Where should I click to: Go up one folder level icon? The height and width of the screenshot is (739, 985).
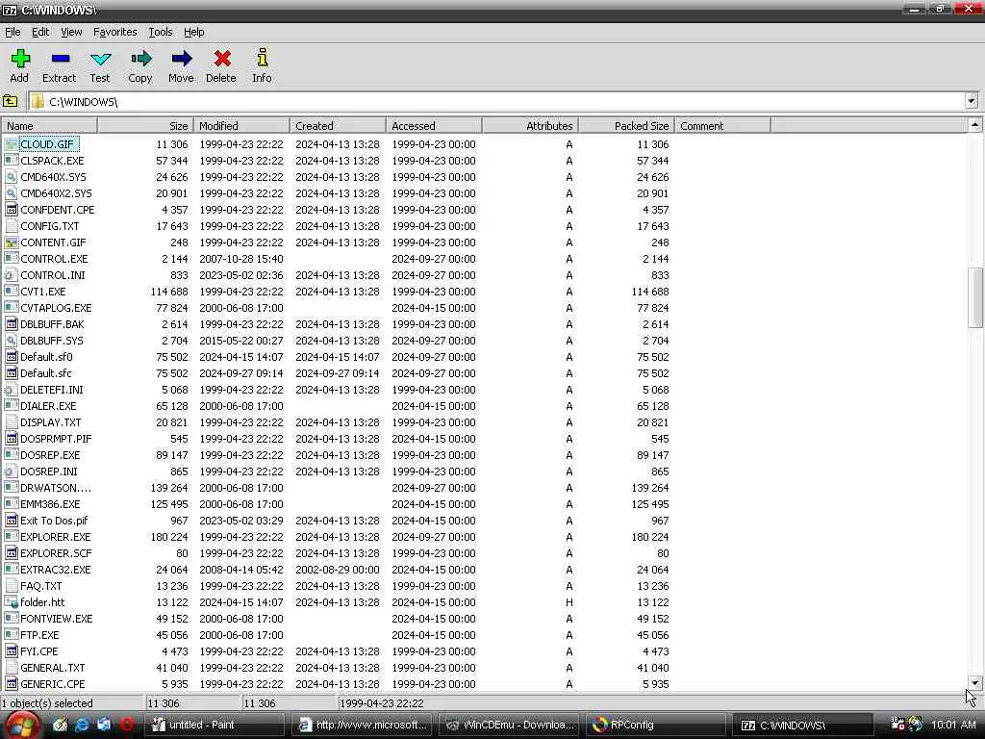click(x=11, y=101)
